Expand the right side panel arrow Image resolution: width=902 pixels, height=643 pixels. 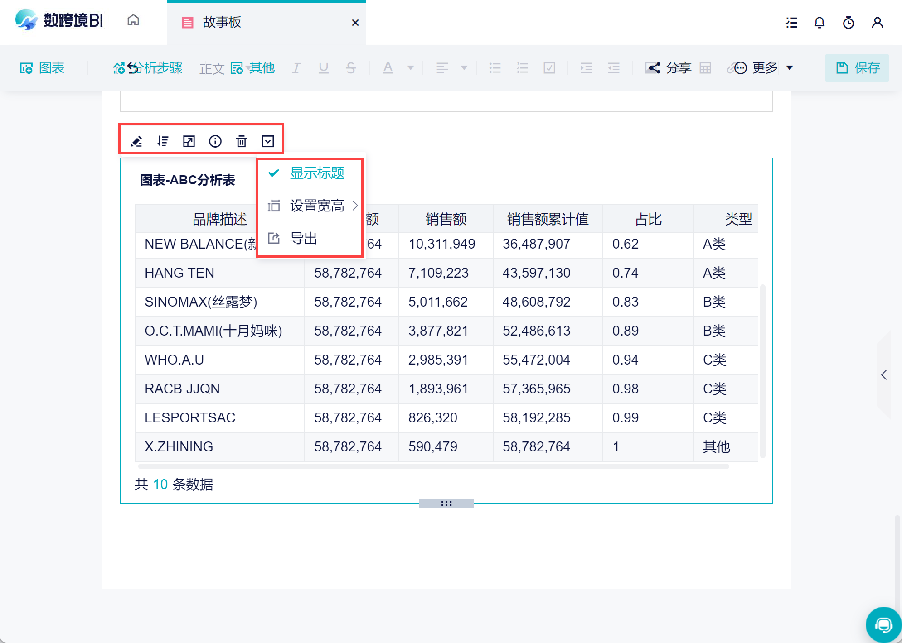(884, 375)
